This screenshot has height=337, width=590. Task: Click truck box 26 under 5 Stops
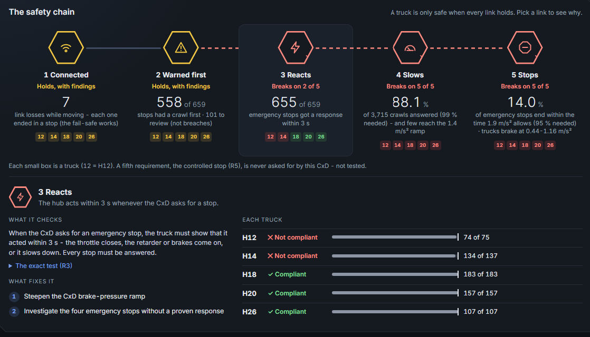[x=550, y=145]
